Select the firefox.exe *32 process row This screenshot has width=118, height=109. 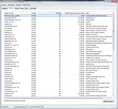coord(58,22)
